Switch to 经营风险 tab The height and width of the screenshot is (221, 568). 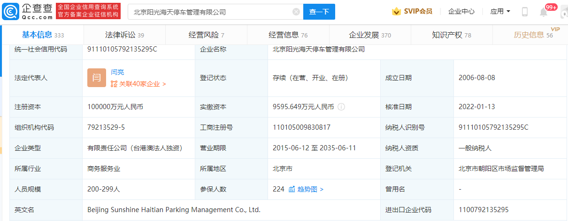pos(207,35)
